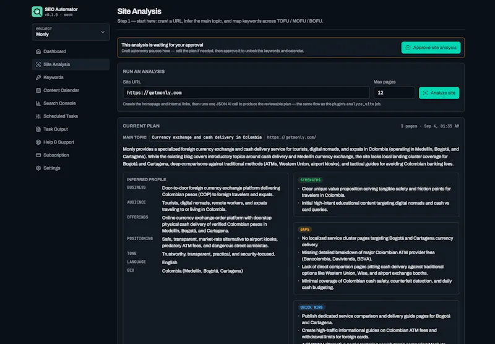Click the LANGUAGE value English

(170, 262)
